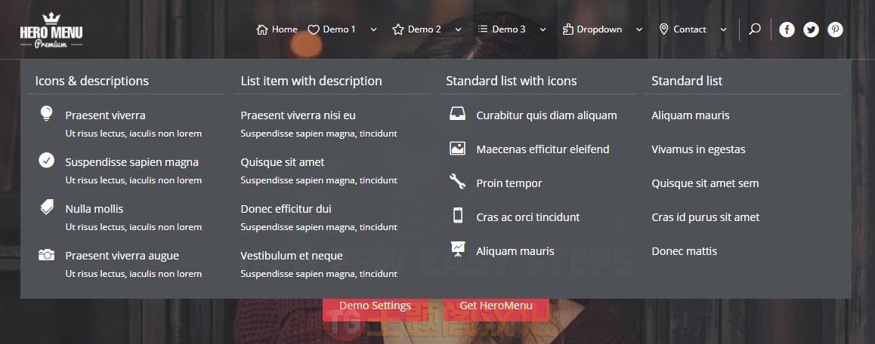Open the Demo 1 menu item
The width and height of the screenshot is (875, 344).
339,29
